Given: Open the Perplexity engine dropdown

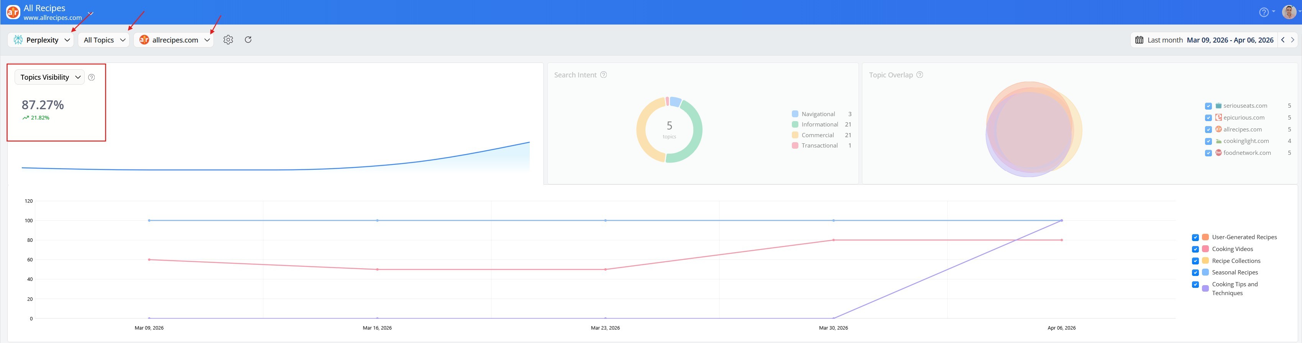Looking at the screenshot, I should tap(41, 40).
